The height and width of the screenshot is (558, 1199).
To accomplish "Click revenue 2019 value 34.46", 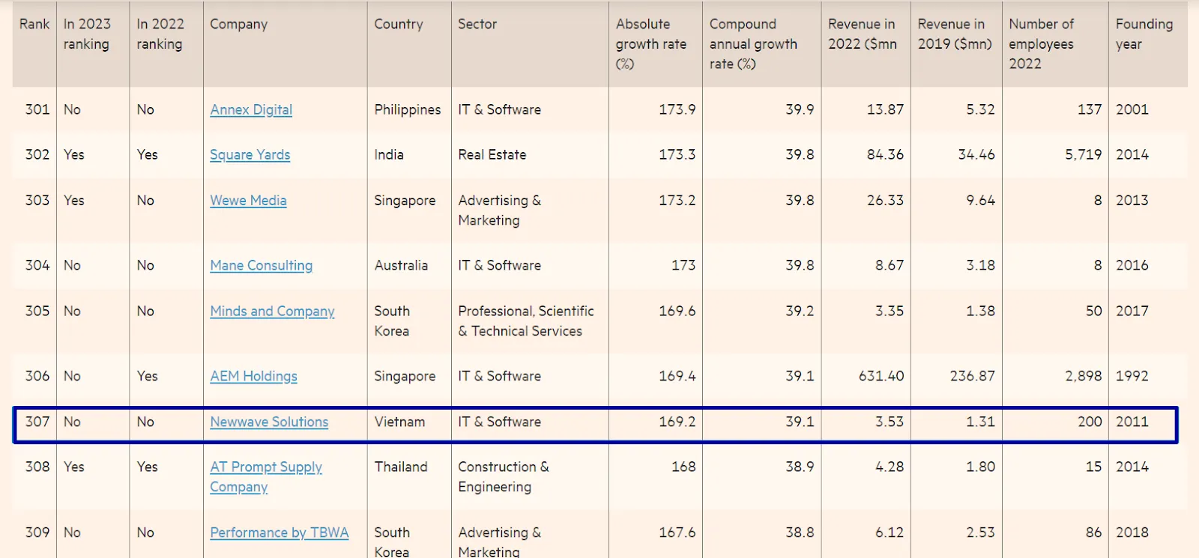I will point(976,154).
